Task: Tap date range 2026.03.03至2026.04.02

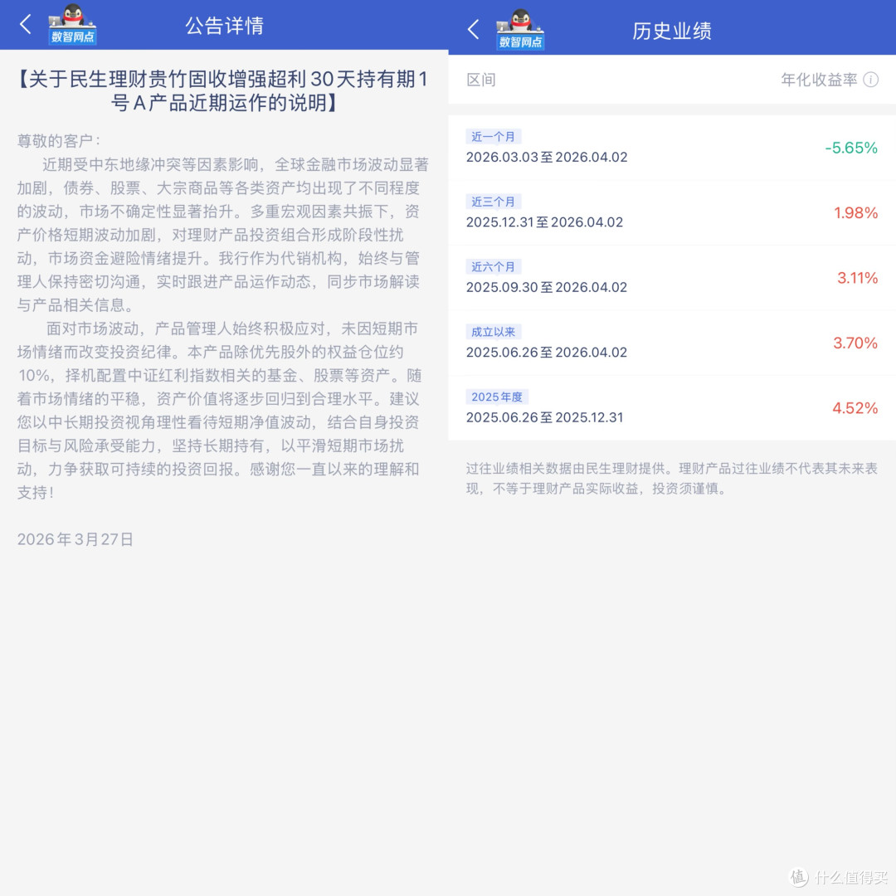Action: [x=547, y=157]
